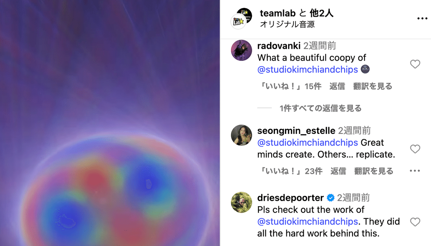Click the colorful post video area

(x=110, y=123)
